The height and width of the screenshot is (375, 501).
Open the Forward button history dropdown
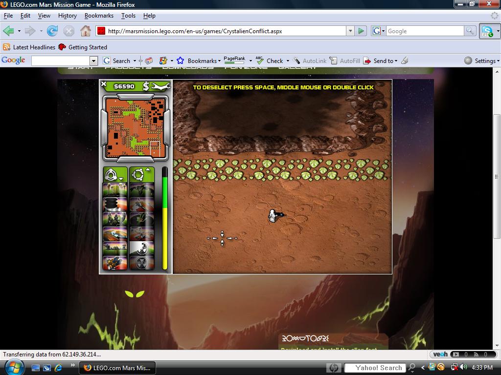tap(41, 31)
